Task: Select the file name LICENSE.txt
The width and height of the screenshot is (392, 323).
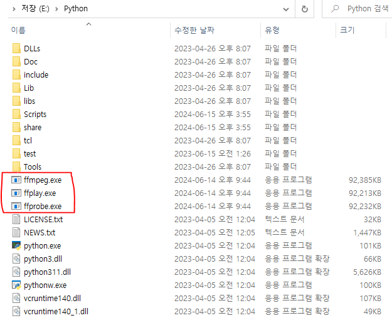Action: [x=43, y=220]
